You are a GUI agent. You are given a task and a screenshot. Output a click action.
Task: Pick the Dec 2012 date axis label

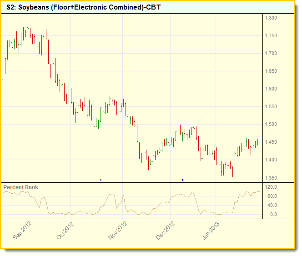point(165,231)
